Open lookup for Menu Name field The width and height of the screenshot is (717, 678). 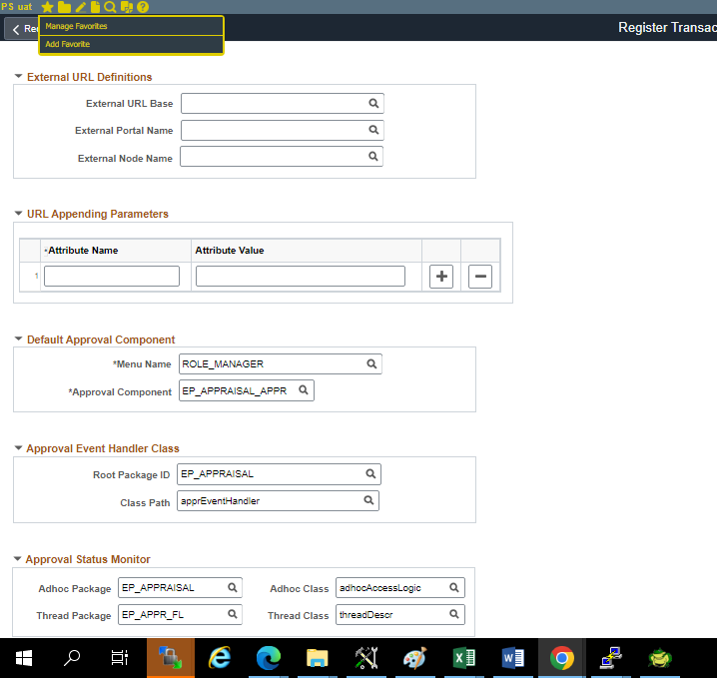coord(371,363)
